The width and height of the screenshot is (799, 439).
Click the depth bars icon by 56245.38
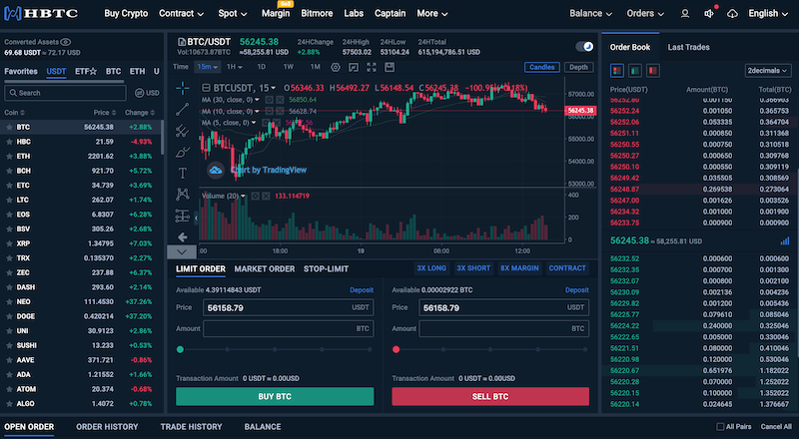pos(785,240)
